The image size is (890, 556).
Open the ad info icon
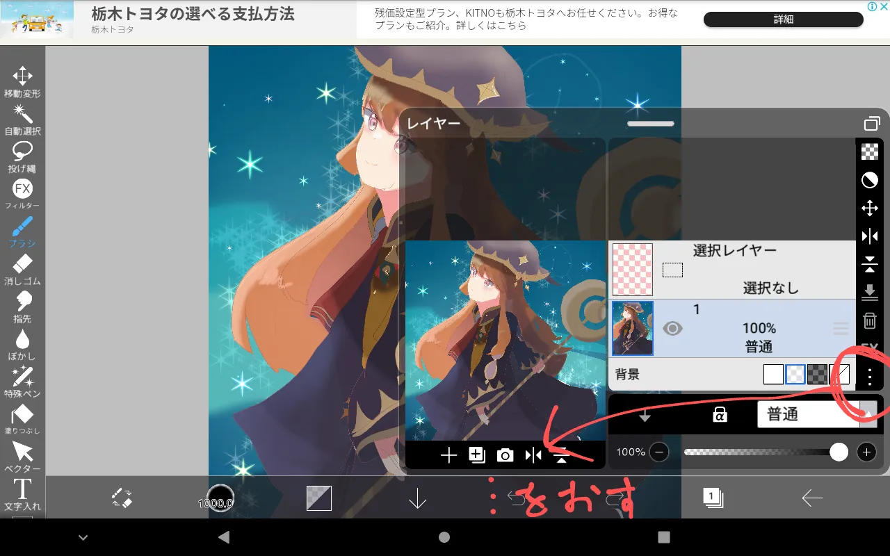[873, 6]
